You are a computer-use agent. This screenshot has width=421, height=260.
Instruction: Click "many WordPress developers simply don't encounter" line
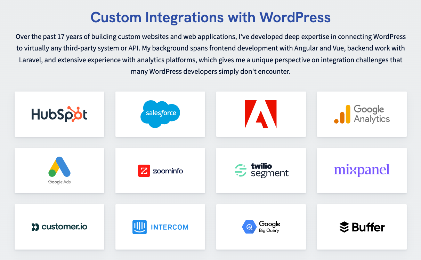[x=211, y=71]
